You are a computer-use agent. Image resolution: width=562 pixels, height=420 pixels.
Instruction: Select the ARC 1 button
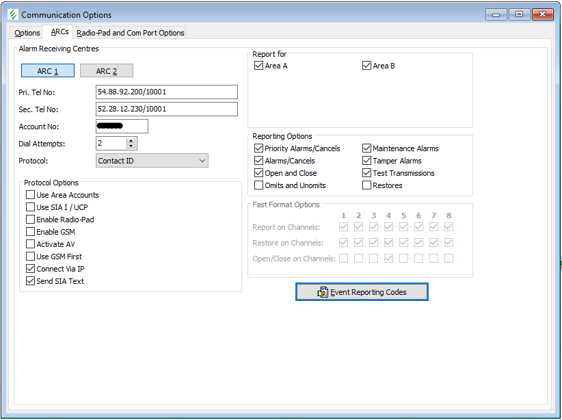click(x=48, y=71)
